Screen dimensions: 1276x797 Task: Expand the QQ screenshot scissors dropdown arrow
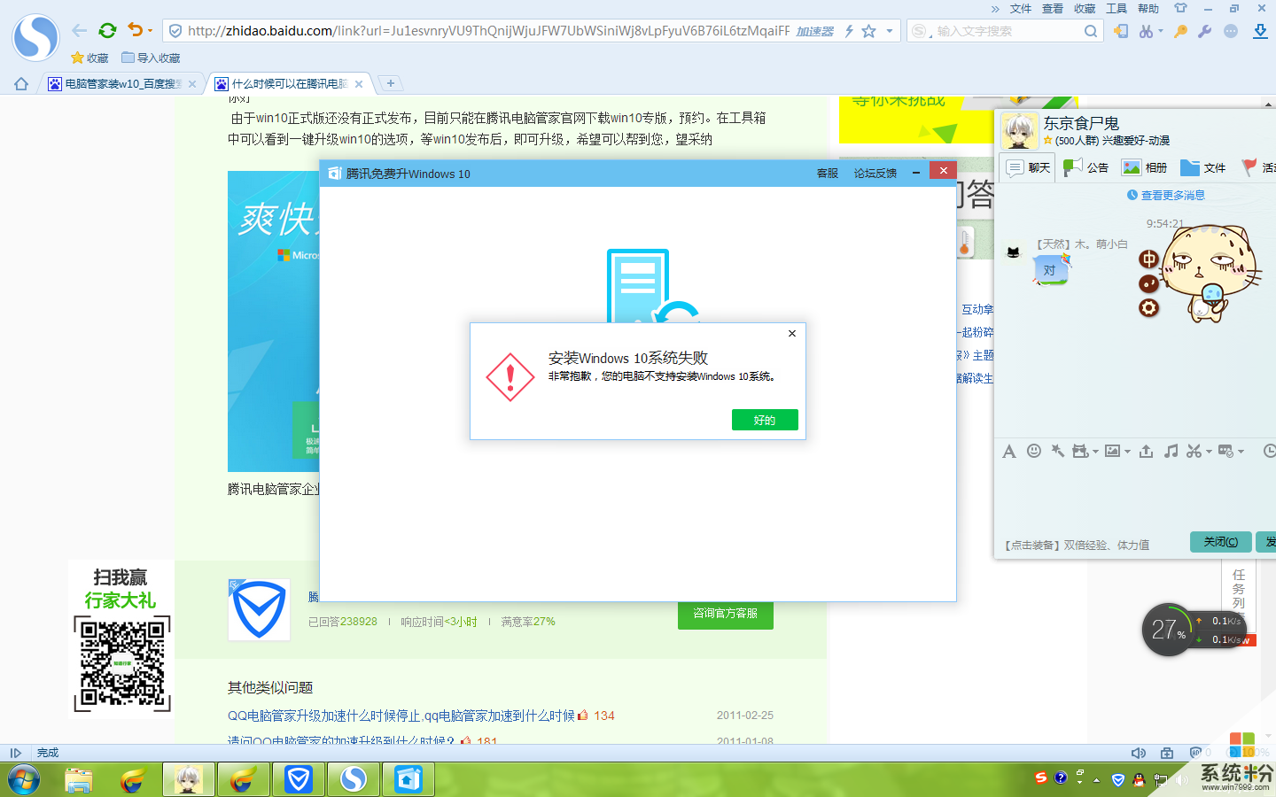[x=1209, y=452]
